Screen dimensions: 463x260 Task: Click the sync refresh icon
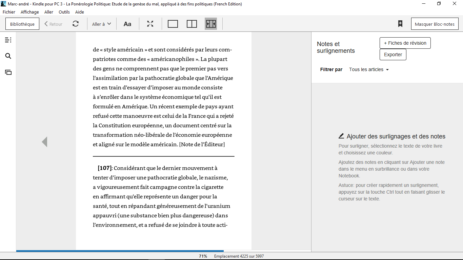[76, 24]
